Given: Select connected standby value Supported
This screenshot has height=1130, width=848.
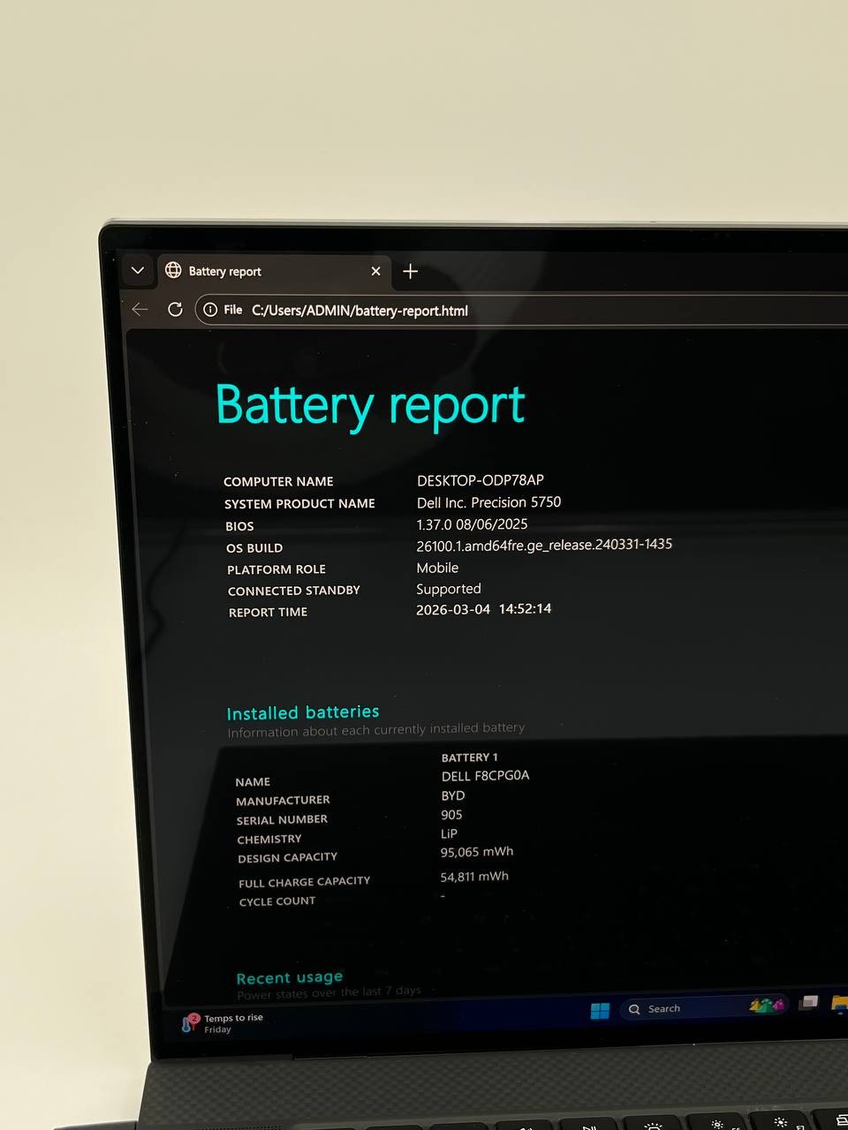Looking at the screenshot, I should click(449, 589).
